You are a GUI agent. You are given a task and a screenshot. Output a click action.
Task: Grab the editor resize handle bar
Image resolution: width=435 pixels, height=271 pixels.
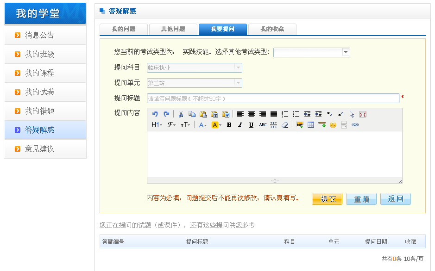click(x=275, y=181)
